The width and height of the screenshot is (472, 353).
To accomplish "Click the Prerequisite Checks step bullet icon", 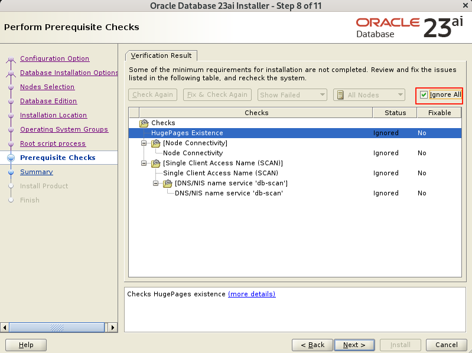I will coord(11,158).
